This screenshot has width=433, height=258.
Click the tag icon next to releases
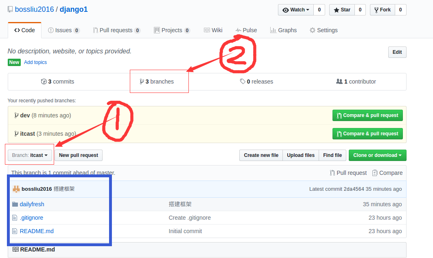(243, 82)
